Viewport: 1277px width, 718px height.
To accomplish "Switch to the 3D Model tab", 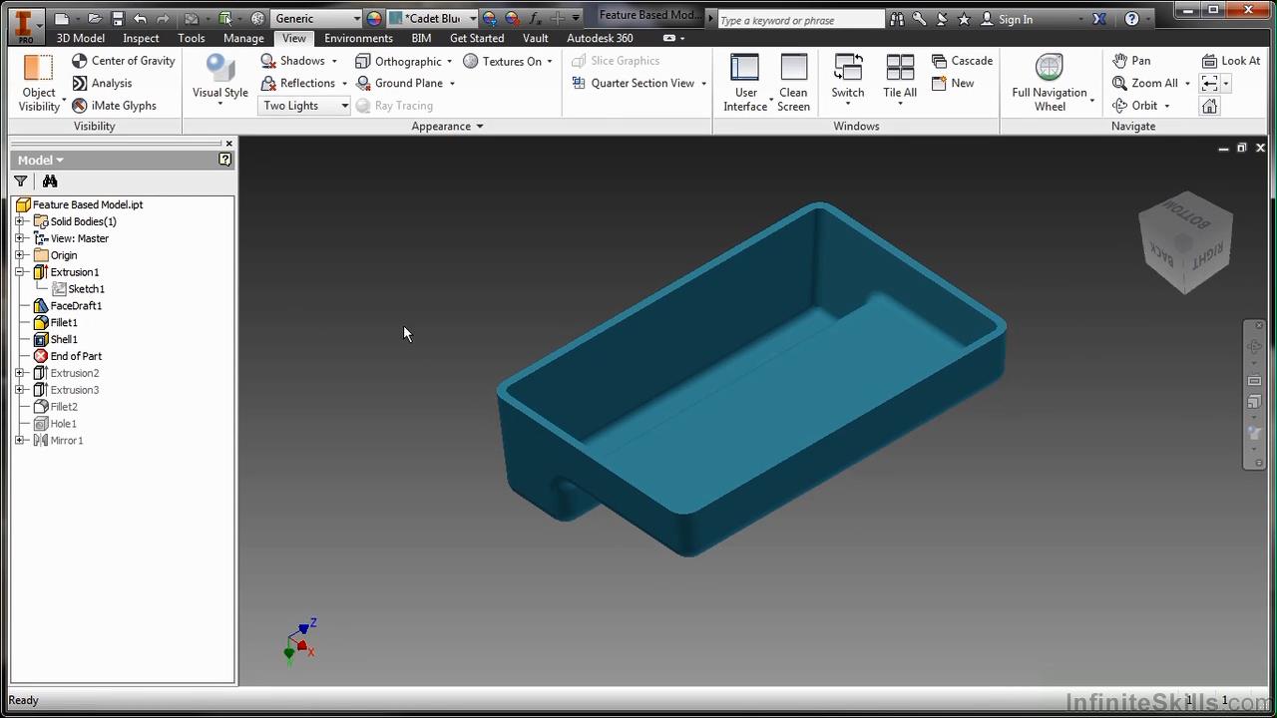I will [80, 38].
